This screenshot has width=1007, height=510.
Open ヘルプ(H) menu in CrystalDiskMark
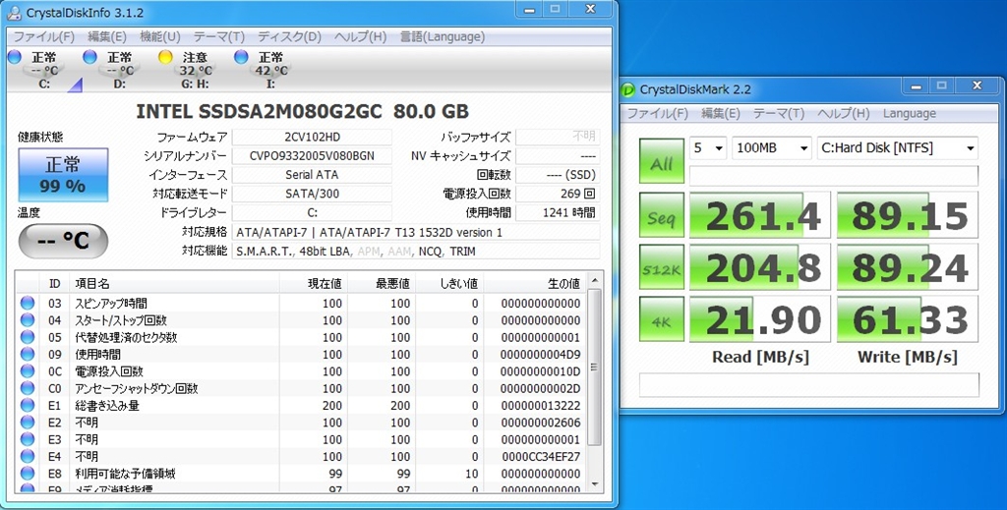point(843,114)
